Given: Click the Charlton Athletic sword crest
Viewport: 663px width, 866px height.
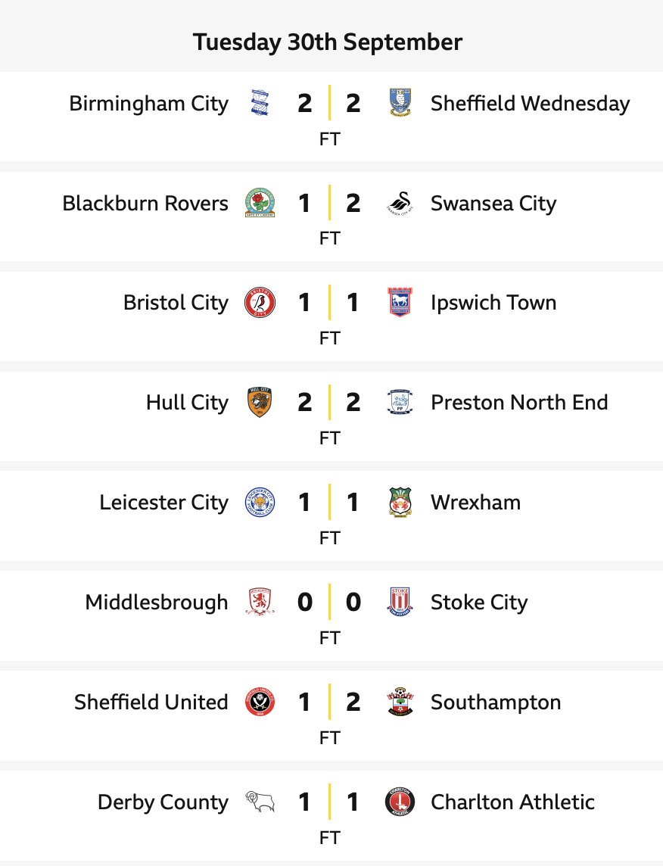Looking at the screenshot, I should coord(399,802).
